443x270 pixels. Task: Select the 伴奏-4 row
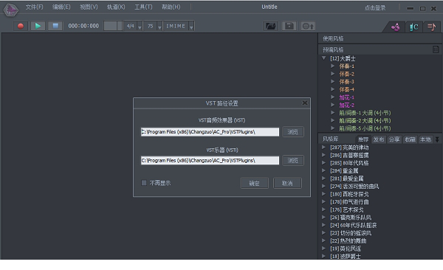coord(346,89)
